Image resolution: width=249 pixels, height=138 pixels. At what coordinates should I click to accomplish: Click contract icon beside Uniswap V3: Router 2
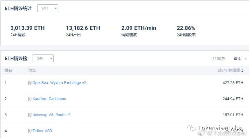click(x=30, y=115)
